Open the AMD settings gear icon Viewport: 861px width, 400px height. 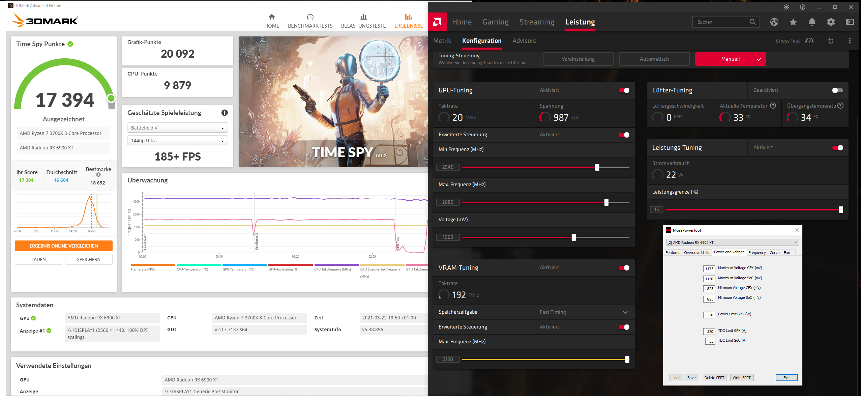pyautogui.click(x=831, y=22)
